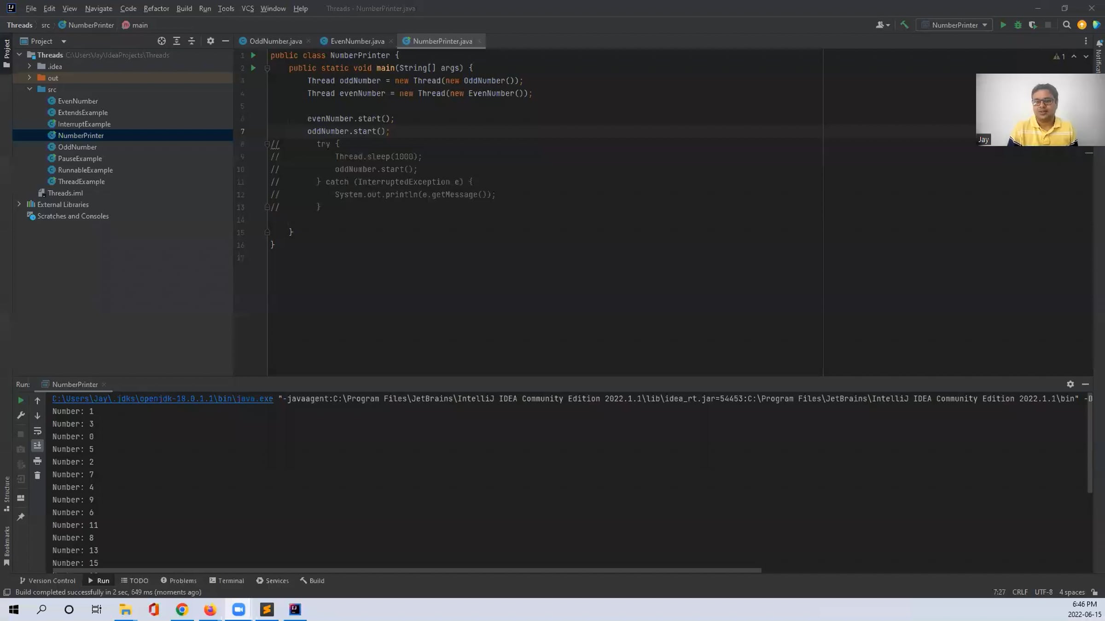The image size is (1105, 621).
Task: Click the Debug NumberPrinter bug icon
Action: [x=1018, y=25]
